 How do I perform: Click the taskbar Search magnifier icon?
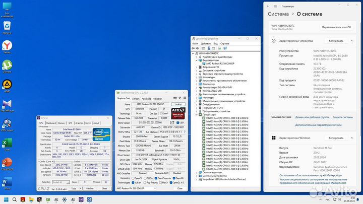pyautogui.click(x=14, y=199)
